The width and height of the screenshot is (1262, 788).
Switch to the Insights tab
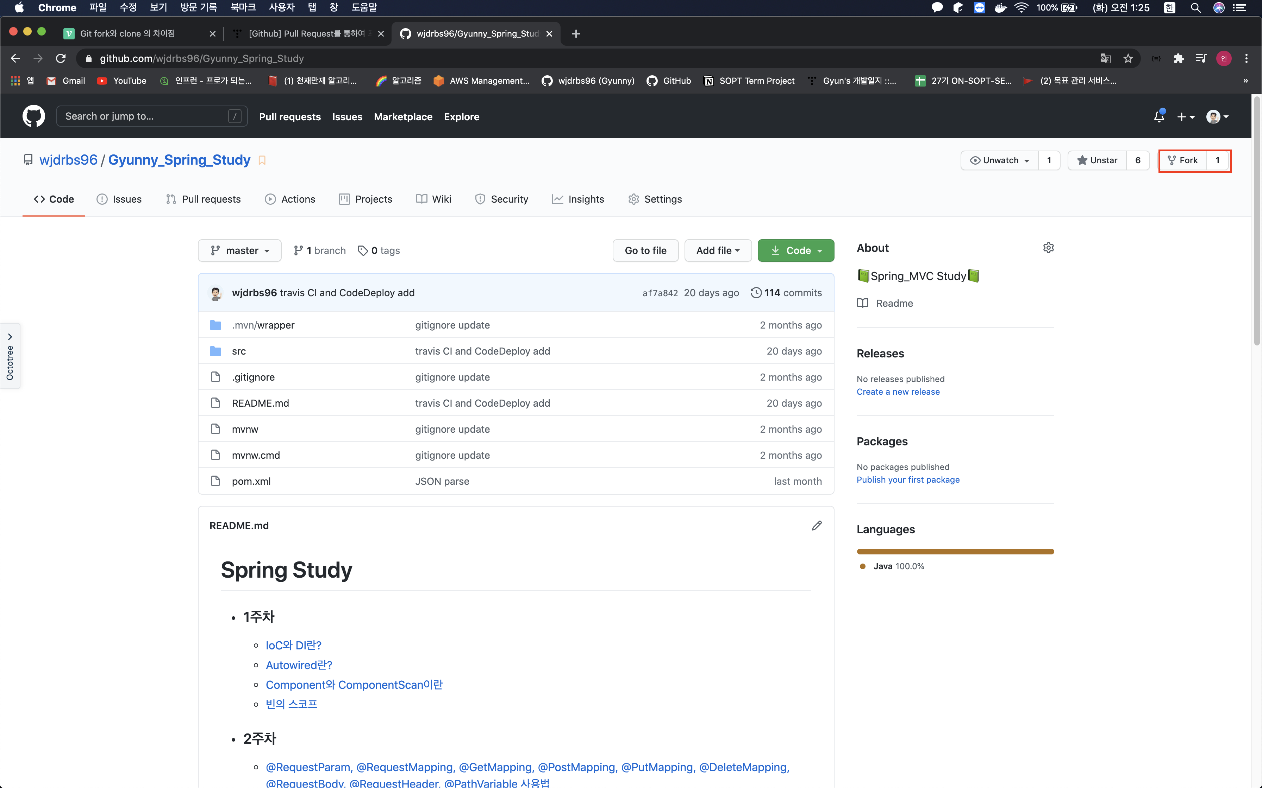pyautogui.click(x=578, y=199)
